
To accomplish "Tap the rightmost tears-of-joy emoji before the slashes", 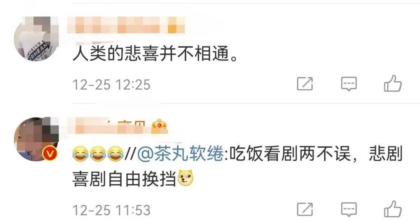I will coord(115,154).
